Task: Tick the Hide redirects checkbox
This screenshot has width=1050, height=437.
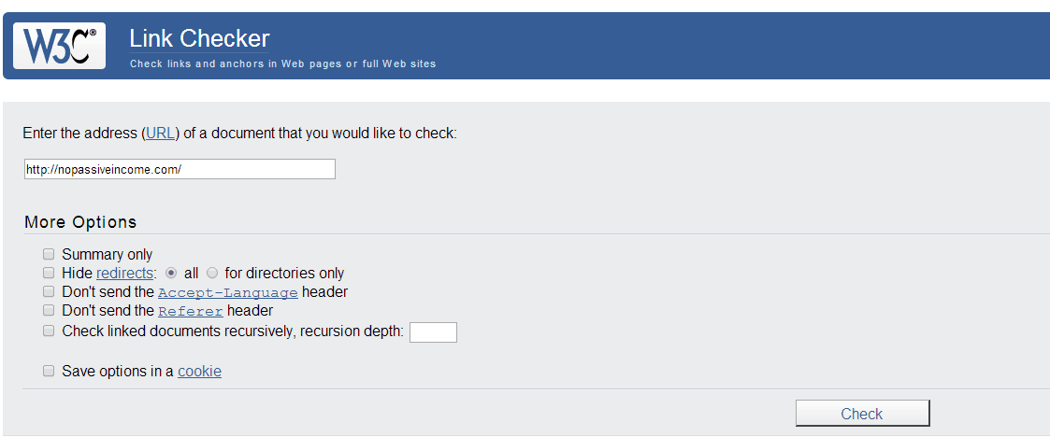Action: 49,273
